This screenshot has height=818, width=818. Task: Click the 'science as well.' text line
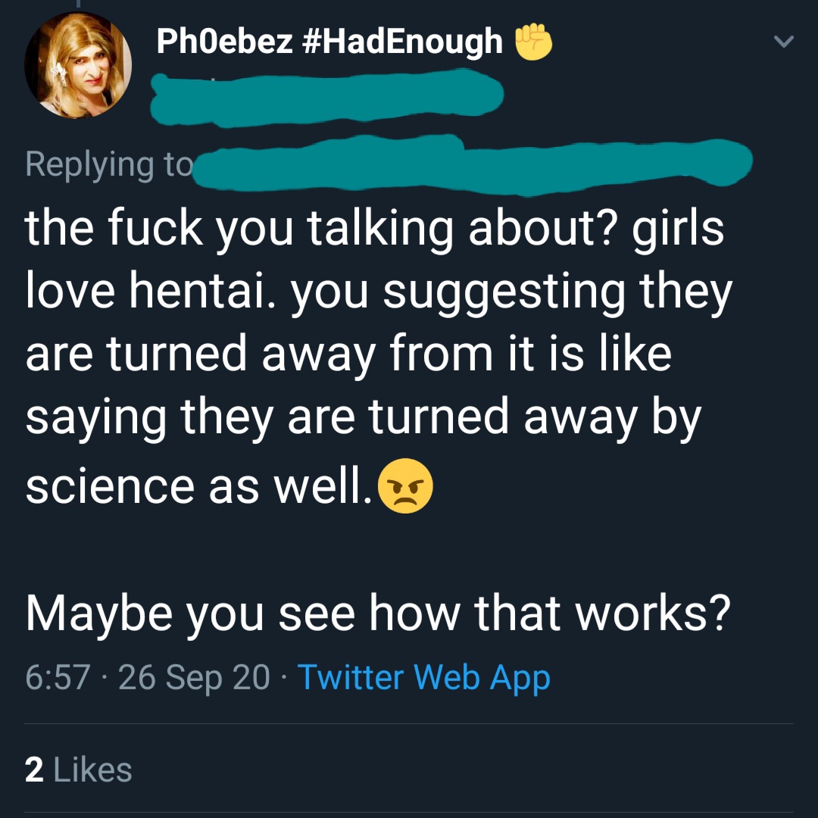coord(198,486)
